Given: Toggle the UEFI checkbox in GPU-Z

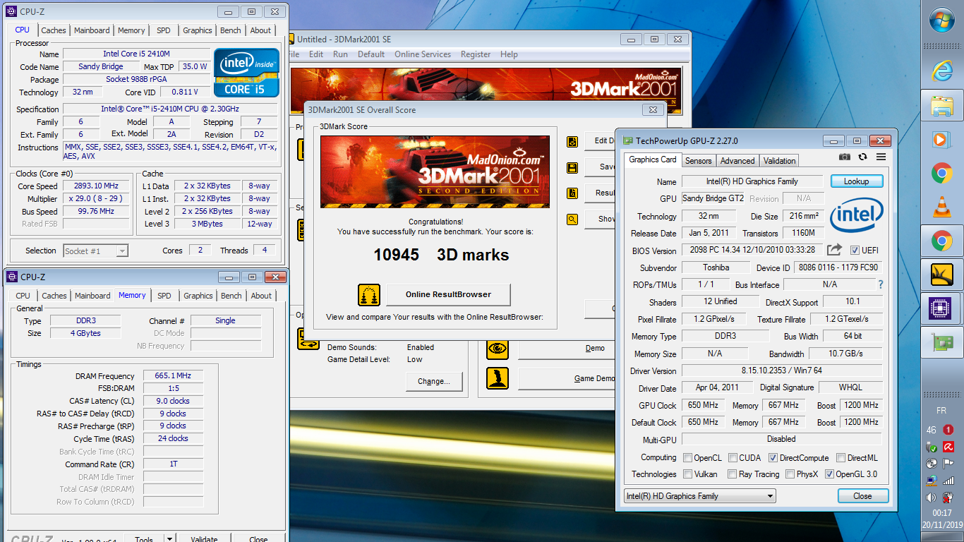Looking at the screenshot, I should click(855, 250).
